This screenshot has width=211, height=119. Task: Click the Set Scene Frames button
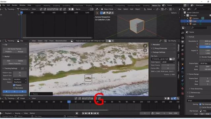(x=15, y=49)
